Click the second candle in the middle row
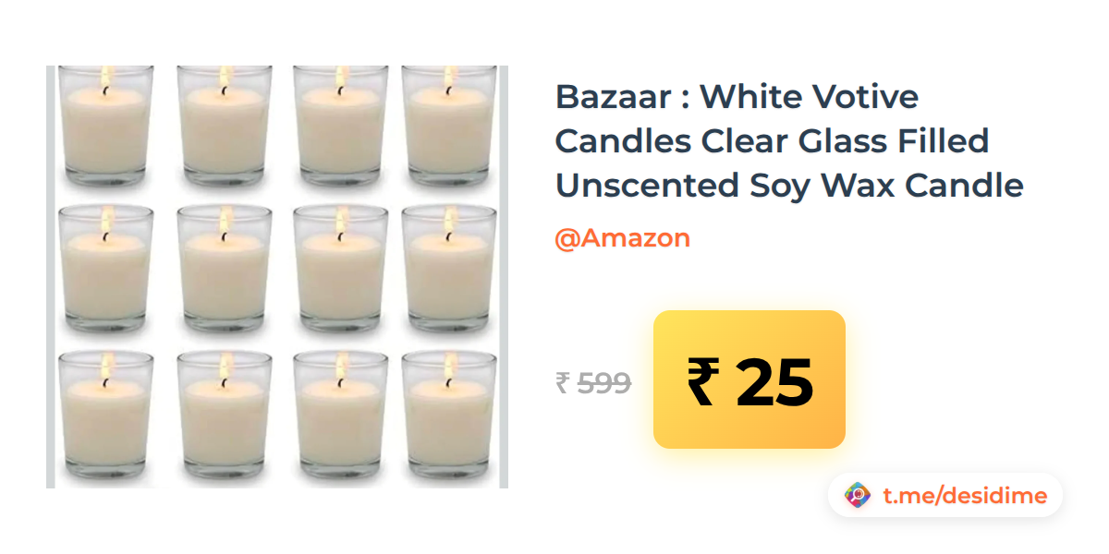1109x554 pixels. (225, 269)
